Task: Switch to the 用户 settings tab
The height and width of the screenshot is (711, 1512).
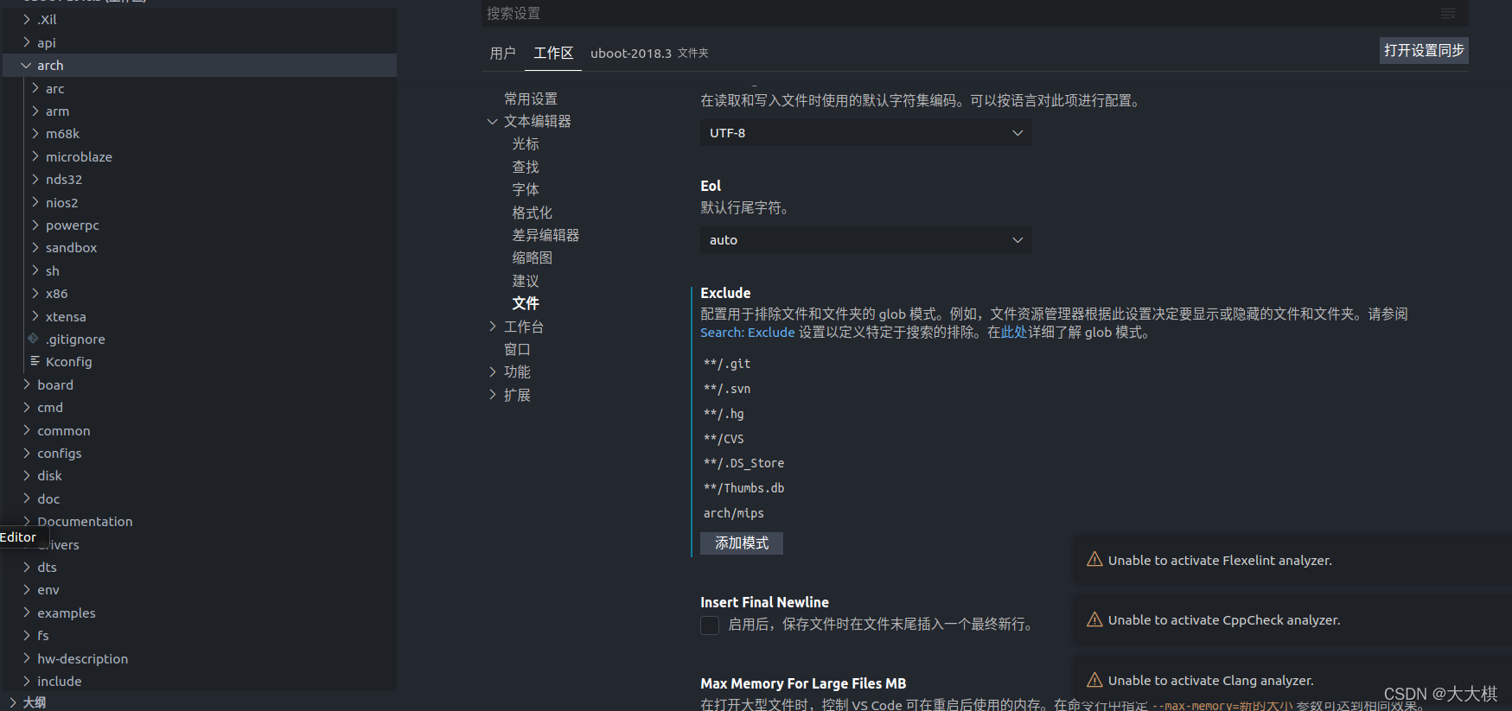Action: click(502, 53)
